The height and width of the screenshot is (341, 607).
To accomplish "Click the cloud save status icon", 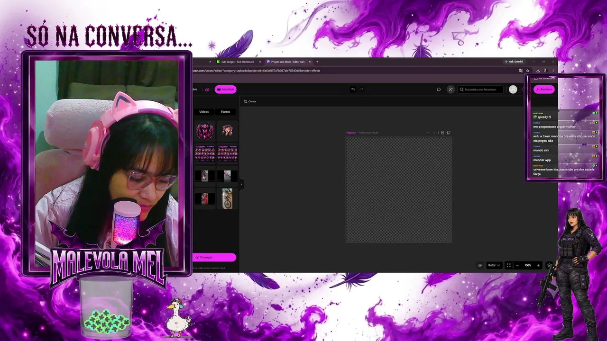I will tap(207, 89).
